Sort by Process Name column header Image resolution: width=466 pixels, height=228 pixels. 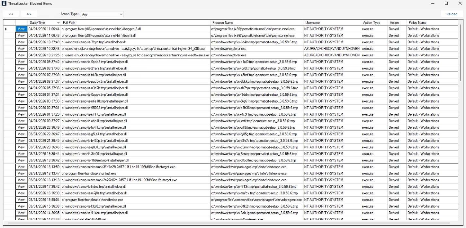(256, 23)
